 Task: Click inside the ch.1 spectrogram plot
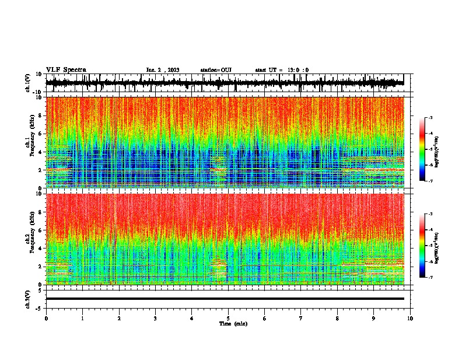(x=225, y=142)
